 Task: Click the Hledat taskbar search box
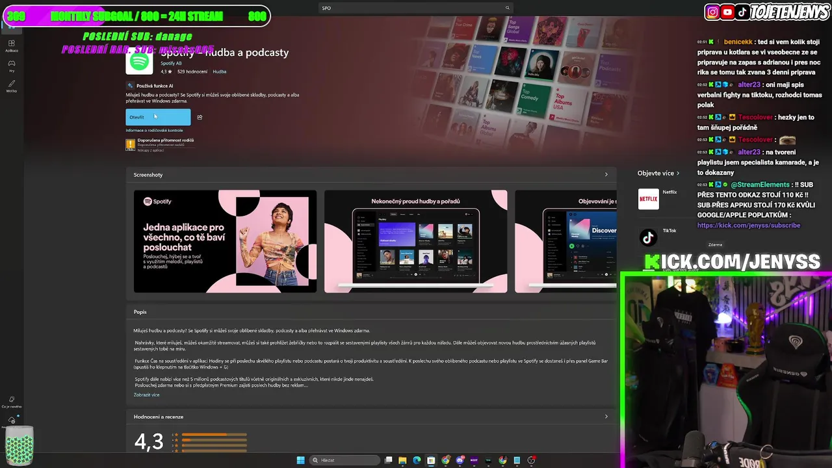343,460
